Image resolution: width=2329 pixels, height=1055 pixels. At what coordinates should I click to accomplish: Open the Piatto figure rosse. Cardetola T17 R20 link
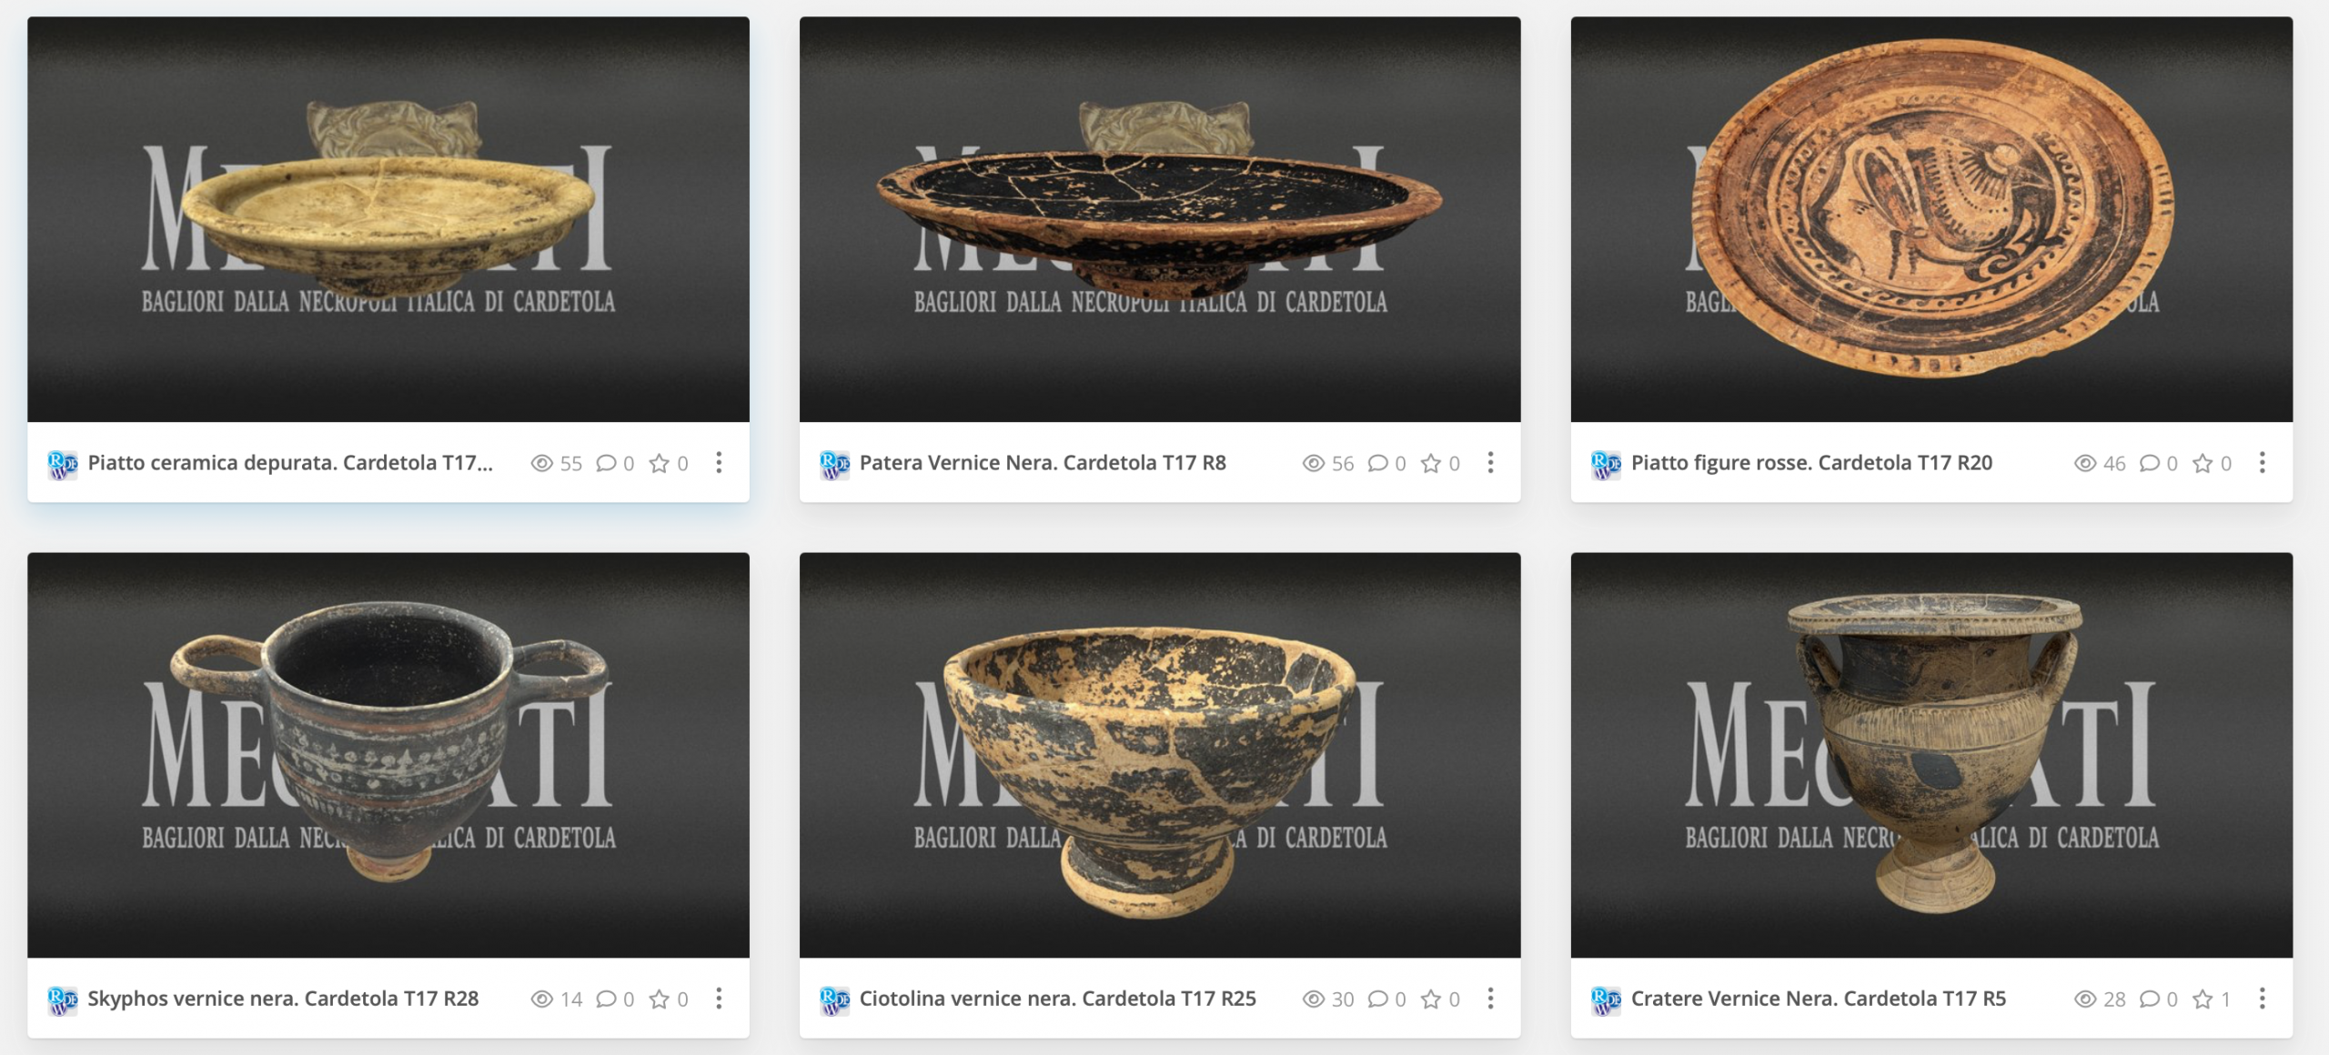point(1811,463)
